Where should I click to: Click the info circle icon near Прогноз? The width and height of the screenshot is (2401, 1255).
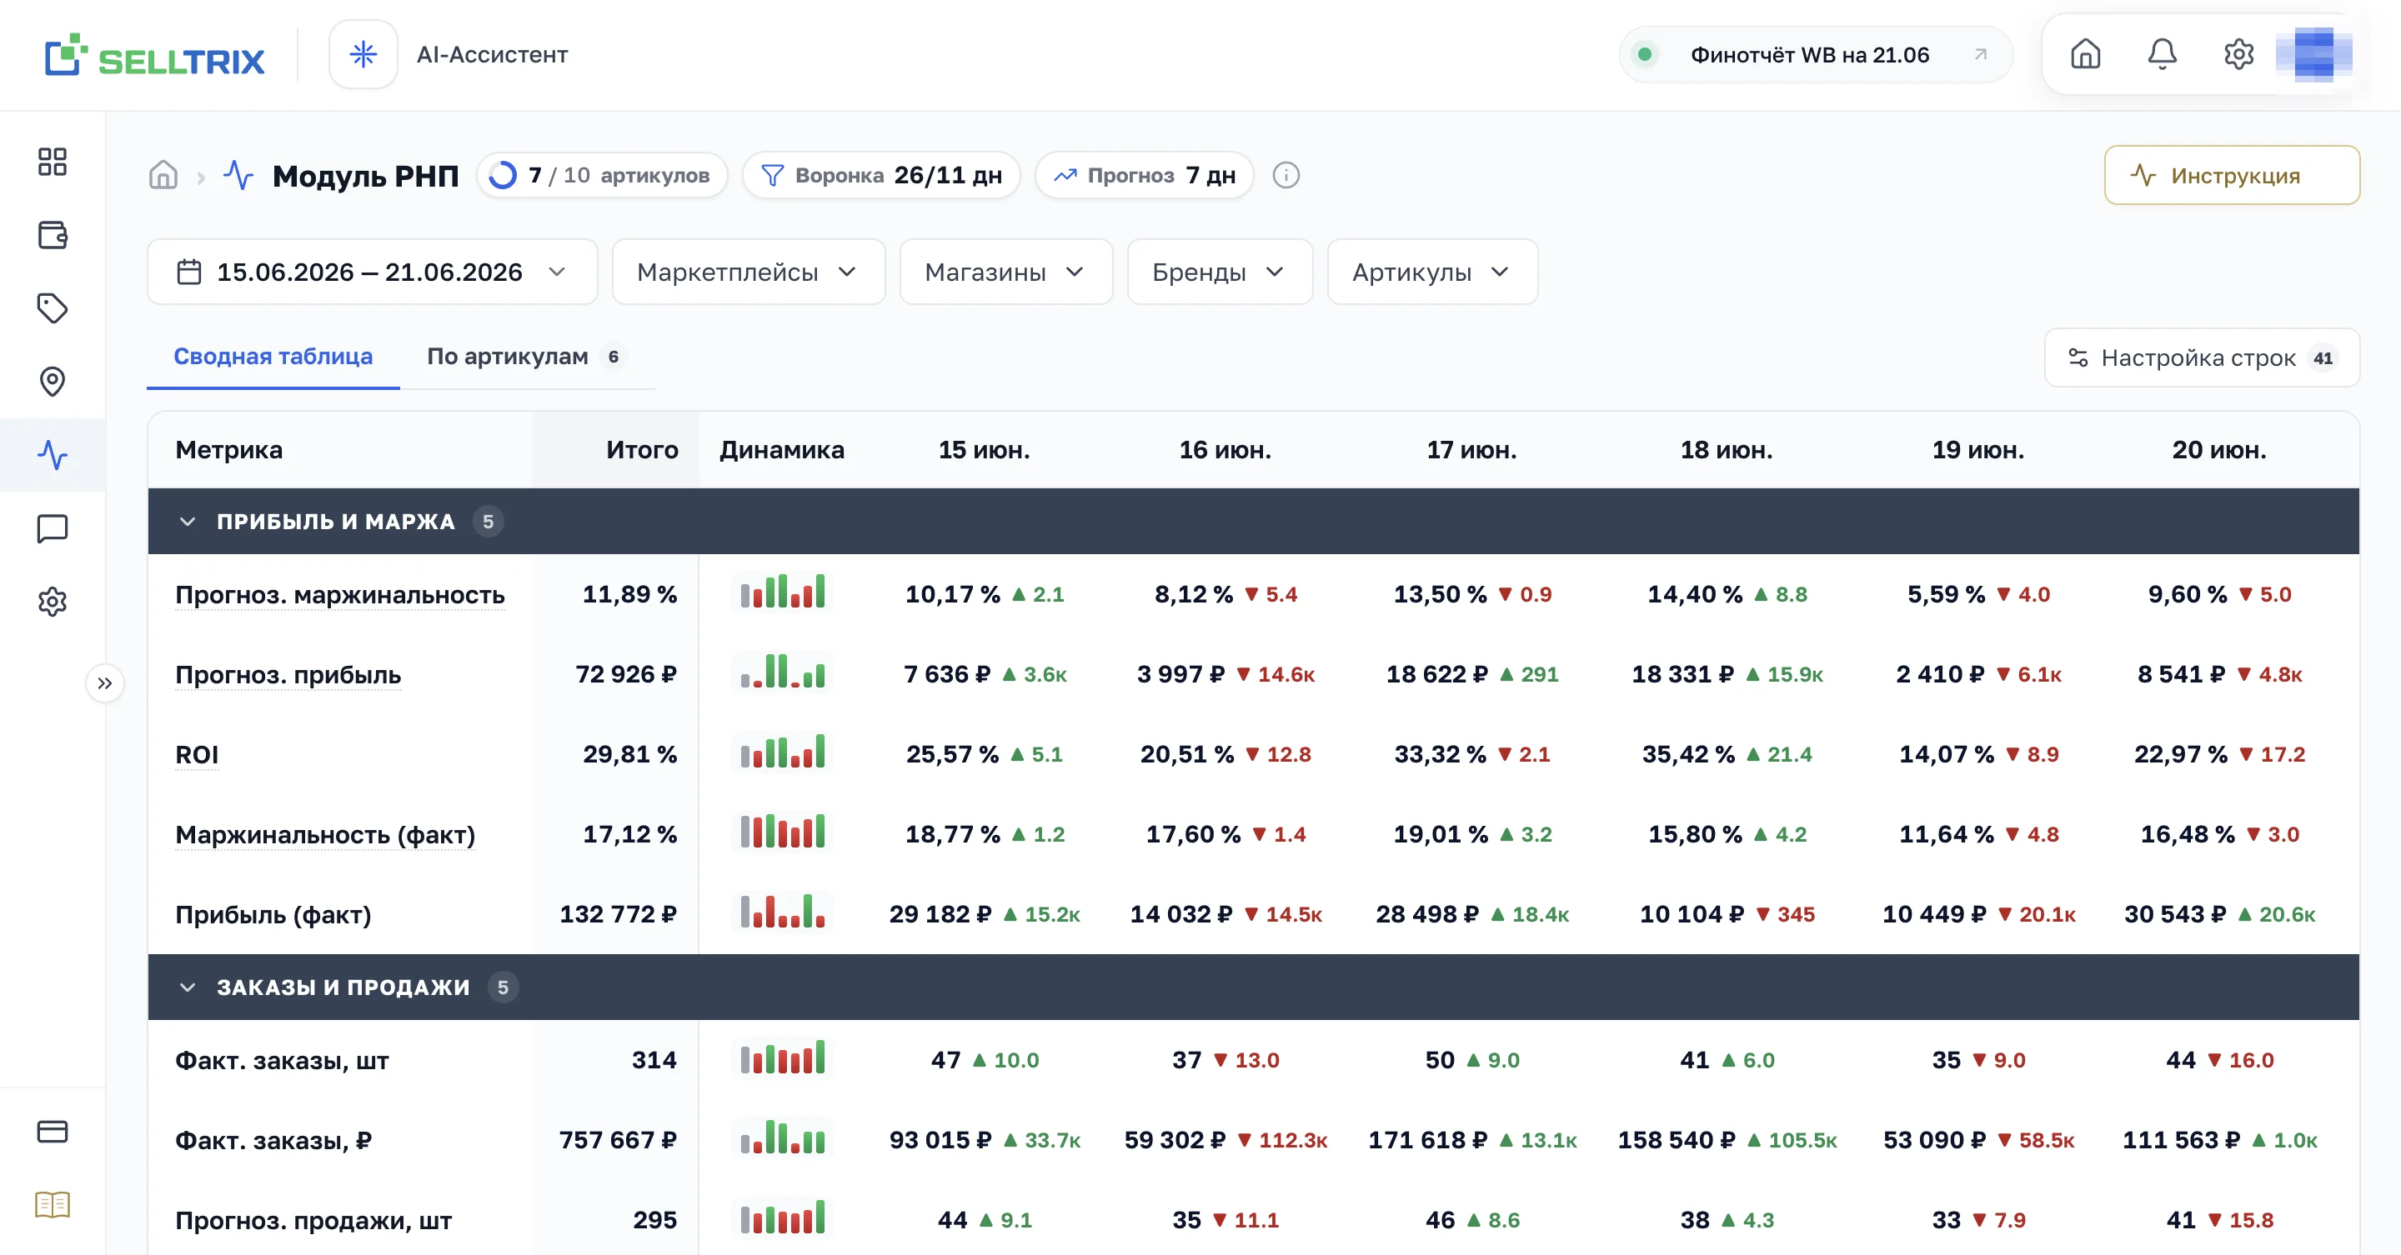point(1286,175)
